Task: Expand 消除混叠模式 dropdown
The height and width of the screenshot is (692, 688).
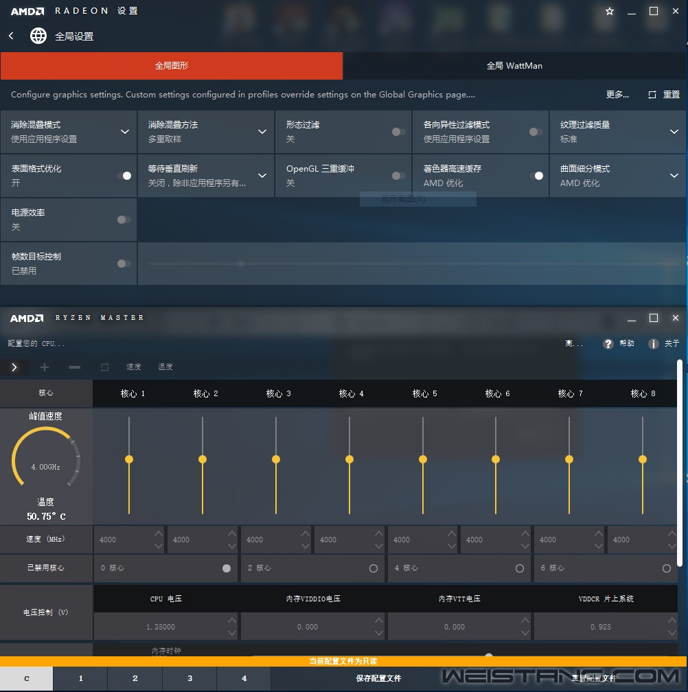Action: tap(125, 132)
